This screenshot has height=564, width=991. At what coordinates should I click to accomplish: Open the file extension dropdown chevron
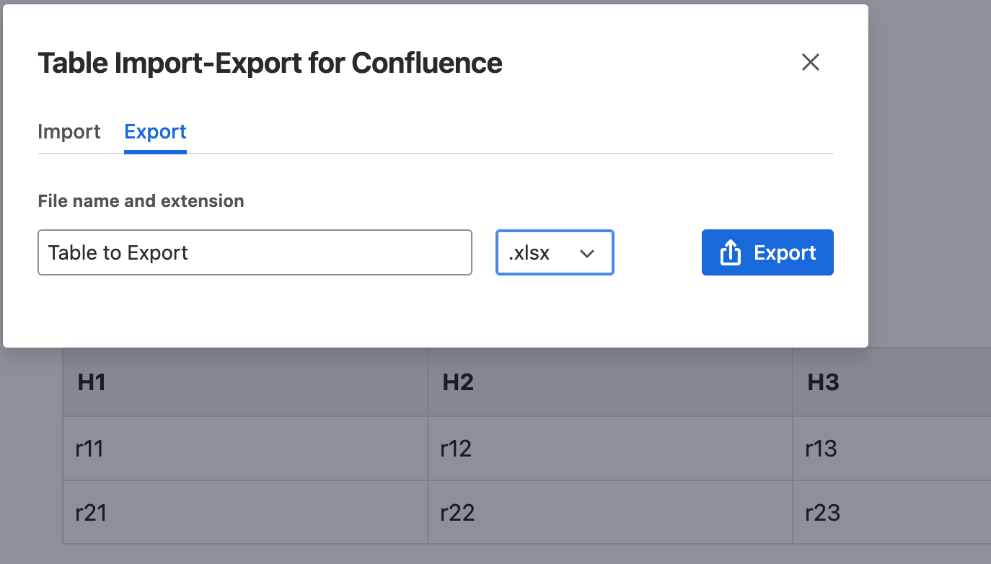point(587,252)
